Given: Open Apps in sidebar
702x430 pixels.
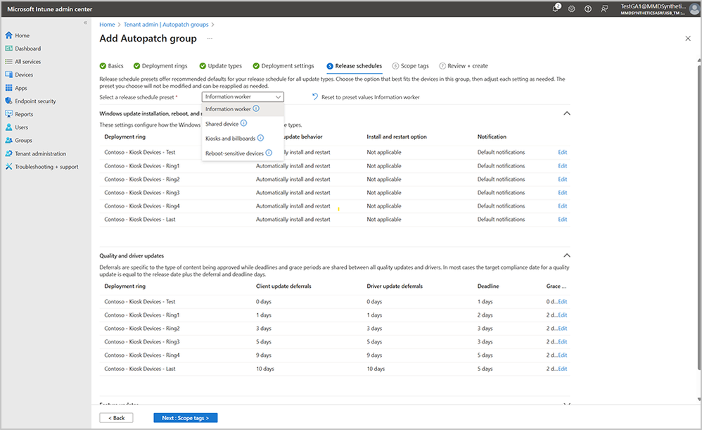Looking at the screenshot, I should 21,88.
